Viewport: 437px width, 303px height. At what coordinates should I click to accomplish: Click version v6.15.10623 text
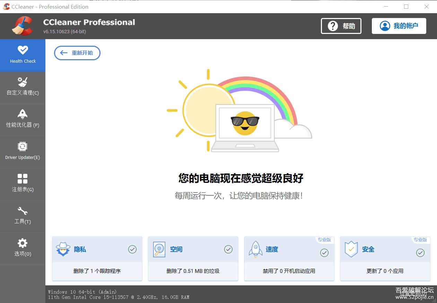64,32
